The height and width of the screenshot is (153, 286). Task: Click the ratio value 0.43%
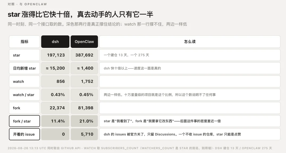[55, 95]
